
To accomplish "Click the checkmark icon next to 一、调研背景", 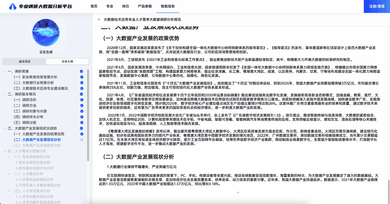I will pos(81,71).
